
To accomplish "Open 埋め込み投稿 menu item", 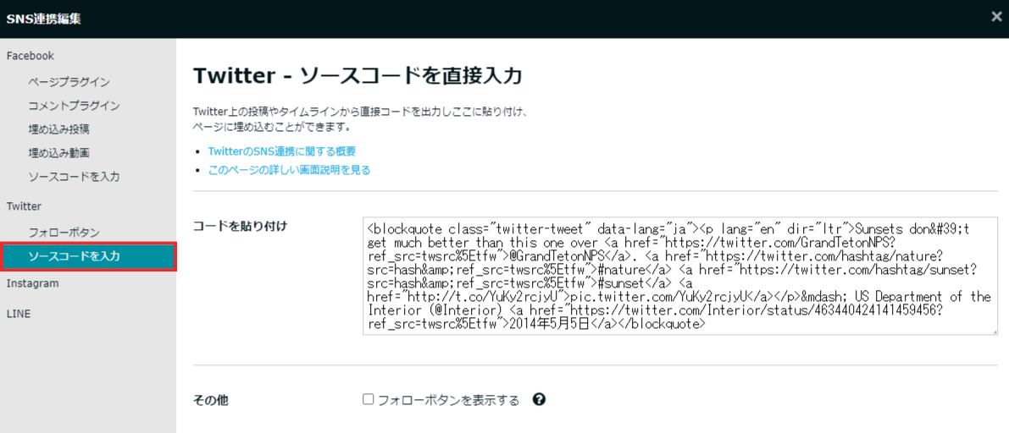I will coord(58,129).
